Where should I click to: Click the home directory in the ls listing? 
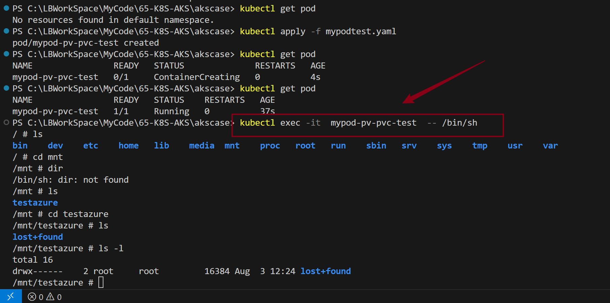(x=128, y=145)
